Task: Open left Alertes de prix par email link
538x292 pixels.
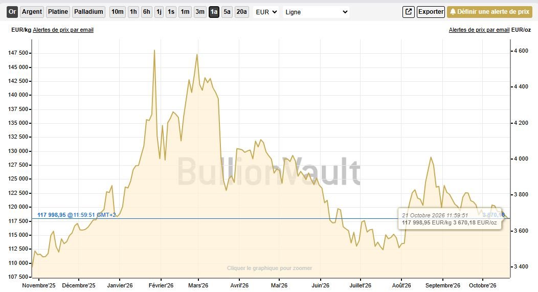Action: (x=63, y=30)
